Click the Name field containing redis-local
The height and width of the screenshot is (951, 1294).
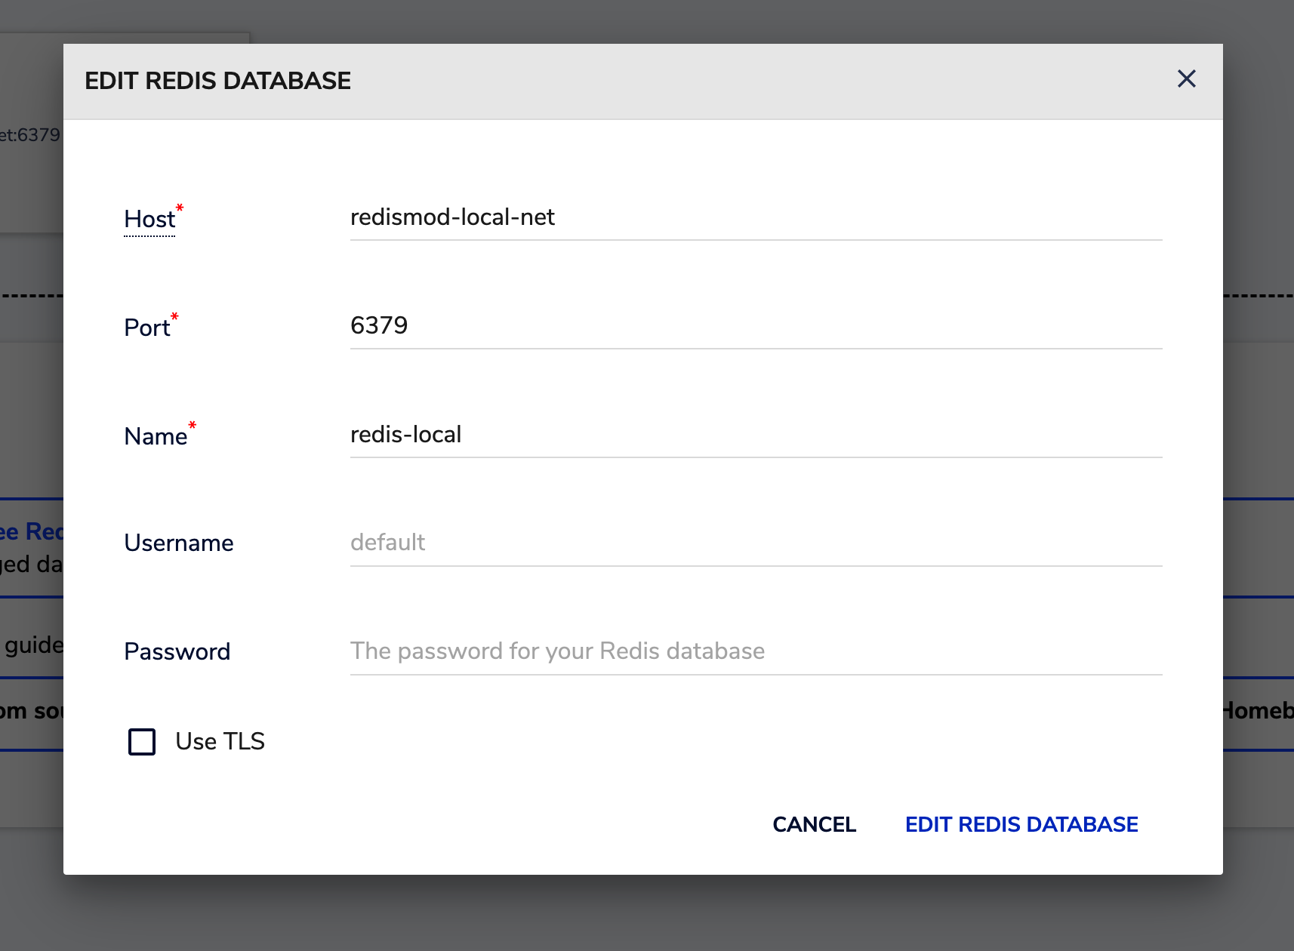pyautogui.click(x=755, y=435)
